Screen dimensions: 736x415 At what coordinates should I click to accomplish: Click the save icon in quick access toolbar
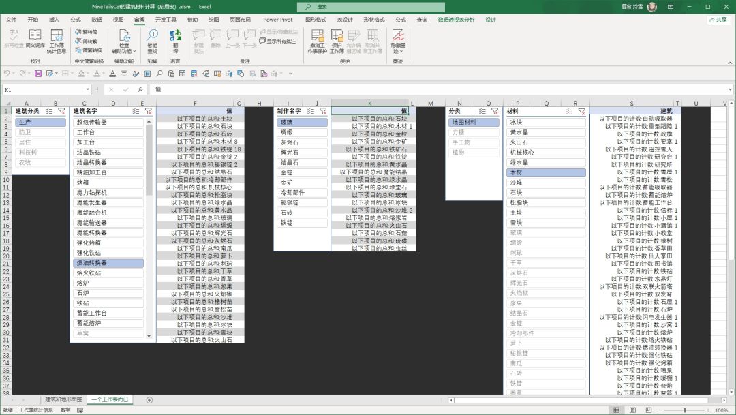(x=38, y=74)
